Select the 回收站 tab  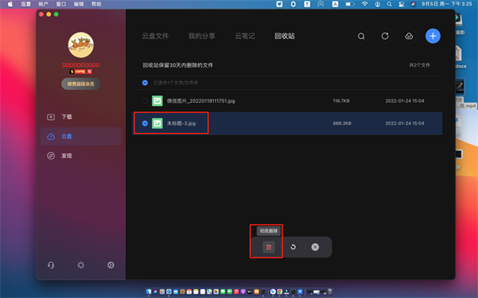284,36
